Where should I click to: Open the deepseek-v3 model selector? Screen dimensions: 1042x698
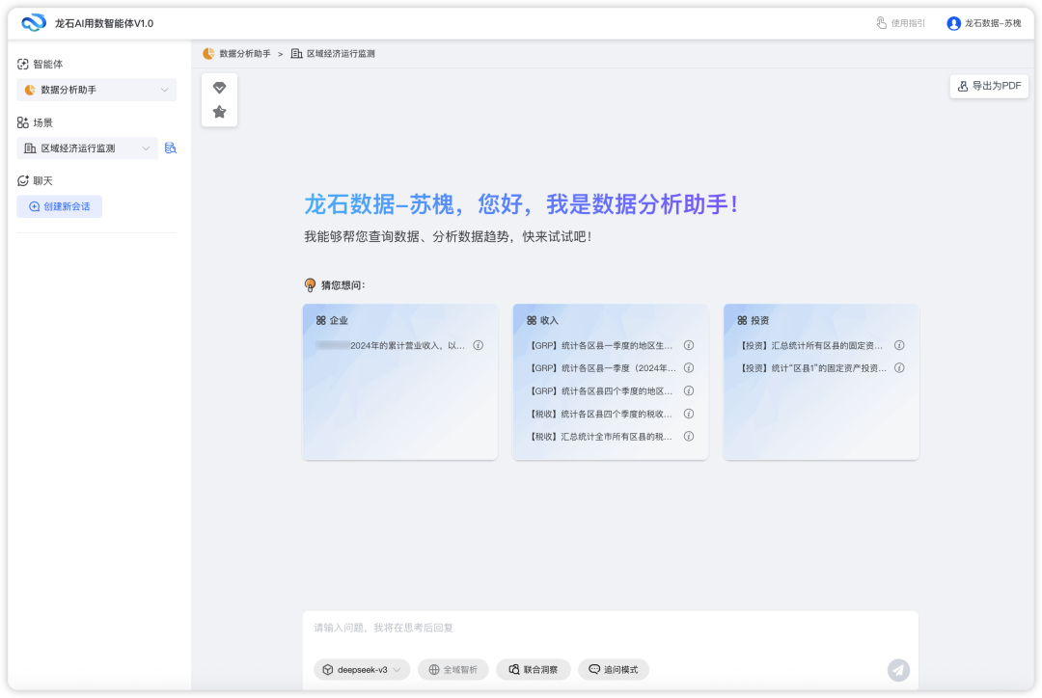(x=362, y=670)
